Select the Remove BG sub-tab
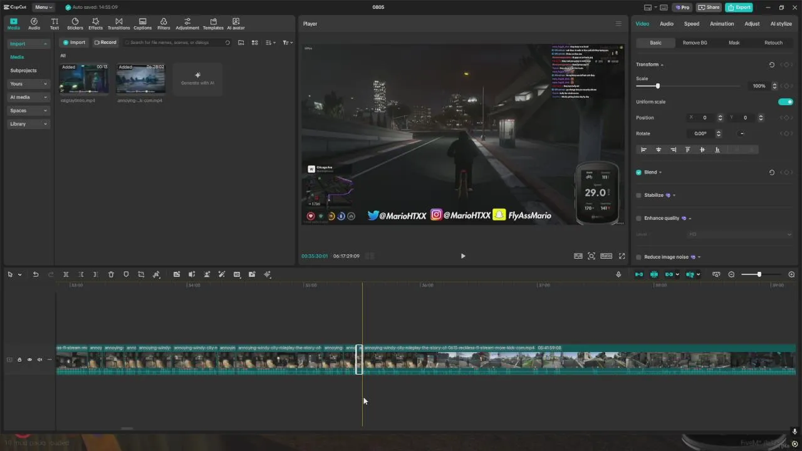 pos(695,43)
